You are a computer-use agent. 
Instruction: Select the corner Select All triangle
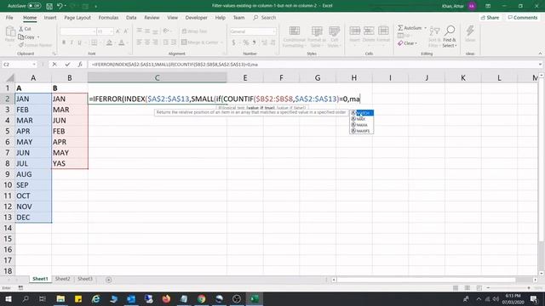coord(10,77)
